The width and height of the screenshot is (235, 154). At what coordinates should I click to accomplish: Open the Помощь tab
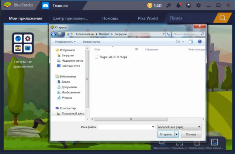point(110,18)
